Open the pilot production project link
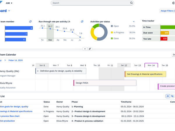The image size is (175, 131). [x=7, y=121]
